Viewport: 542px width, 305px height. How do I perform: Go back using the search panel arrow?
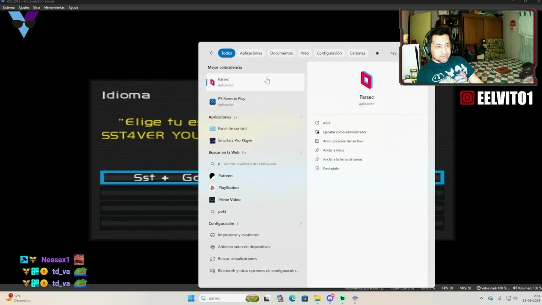(212, 53)
